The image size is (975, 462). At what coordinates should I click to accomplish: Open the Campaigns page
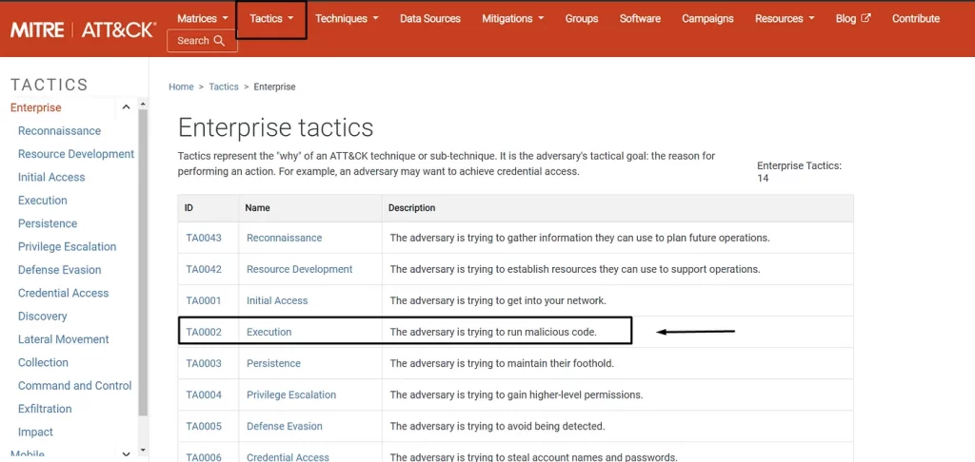coord(707,19)
